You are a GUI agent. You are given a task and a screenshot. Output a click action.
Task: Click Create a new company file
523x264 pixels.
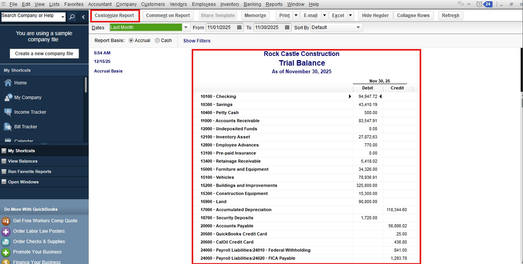pos(44,54)
